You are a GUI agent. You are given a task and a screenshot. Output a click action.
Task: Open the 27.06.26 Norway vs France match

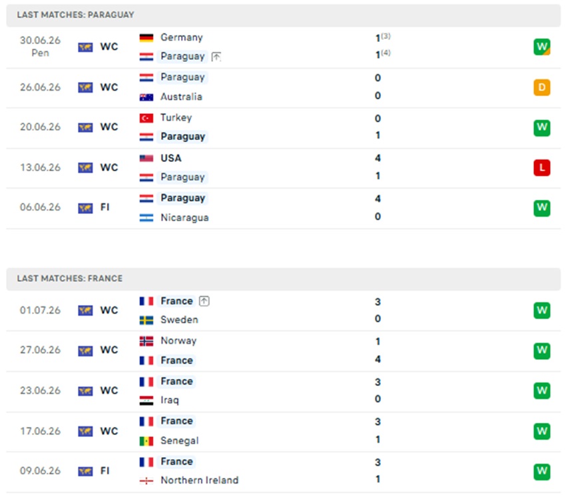(x=284, y=350)
